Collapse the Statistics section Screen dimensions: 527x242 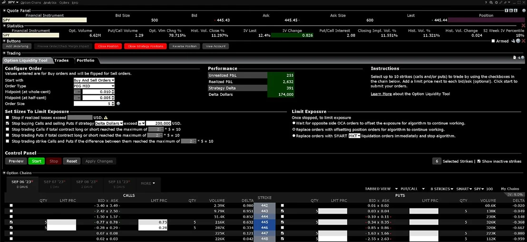4,26
